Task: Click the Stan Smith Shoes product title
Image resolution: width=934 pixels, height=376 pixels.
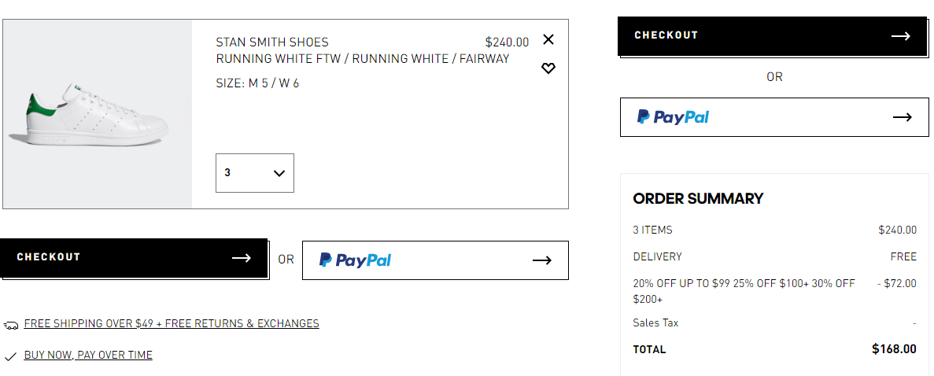Action: coord(272,42)
